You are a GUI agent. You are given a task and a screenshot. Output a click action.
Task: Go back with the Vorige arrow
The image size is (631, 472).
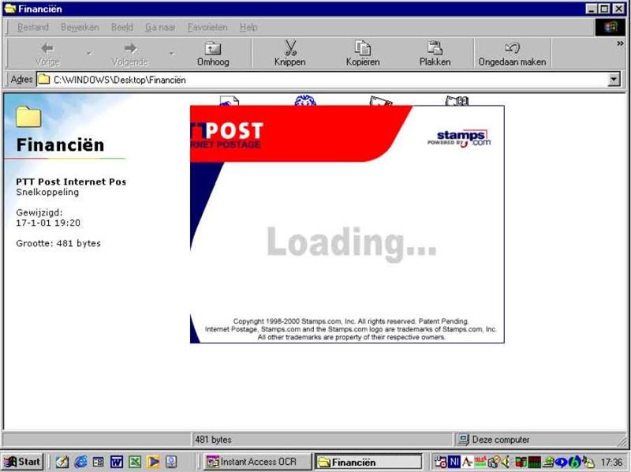click(x=47, y=54)
